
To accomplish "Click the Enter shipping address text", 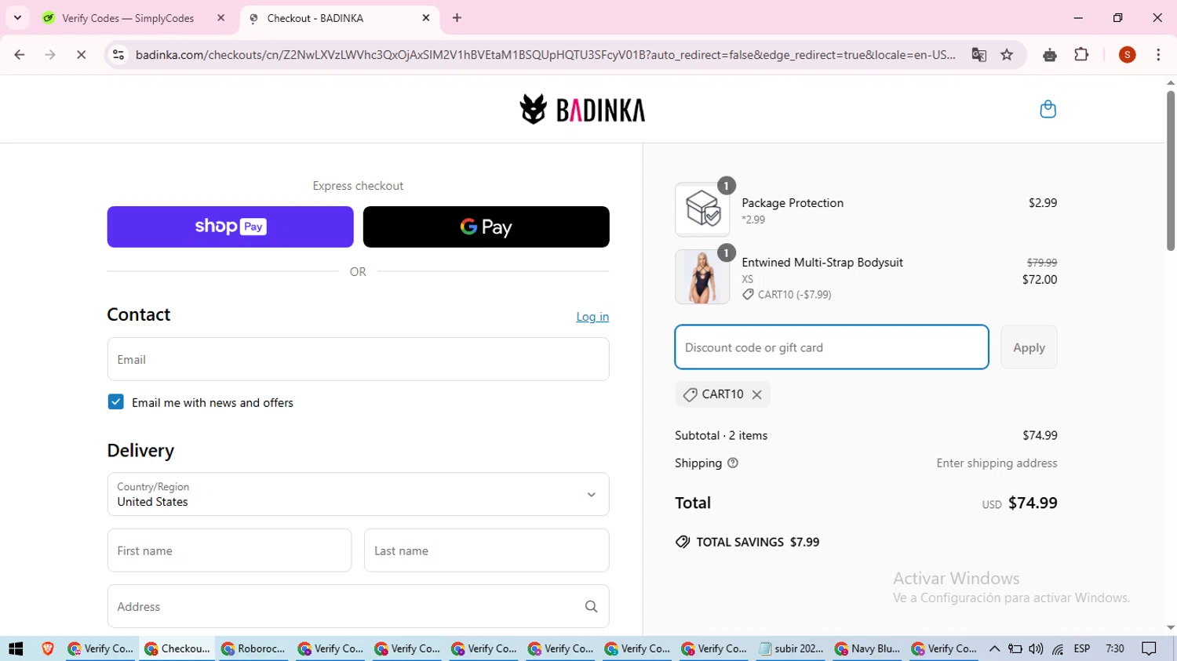I will click(x=997, y=463).
